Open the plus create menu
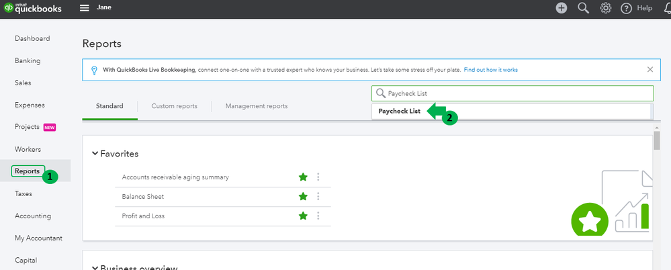This screenshot has width=671, height=270. (x=561, y=8)
